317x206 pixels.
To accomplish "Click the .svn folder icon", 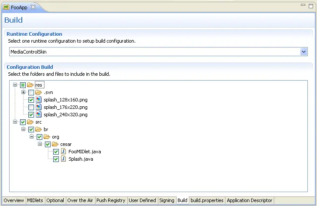I will tap(38, 92).
